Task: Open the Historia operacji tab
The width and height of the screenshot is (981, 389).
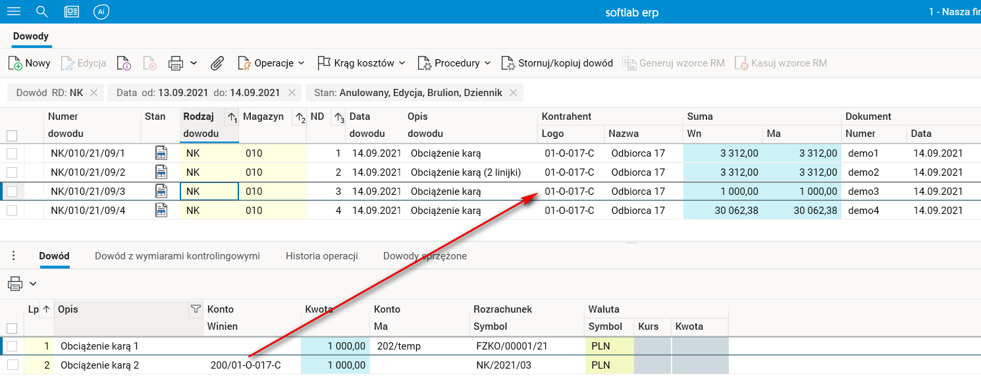Action: pyautogui.click(x=322, y=256)
